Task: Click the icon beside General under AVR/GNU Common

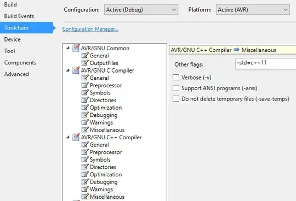Action: pyautogui.click(x=85, y=55)
